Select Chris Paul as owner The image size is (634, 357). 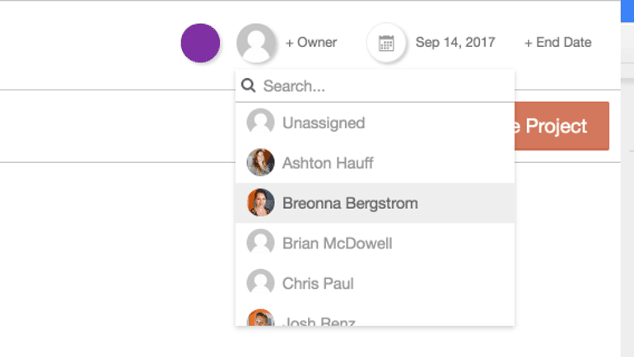coord(318,283)
